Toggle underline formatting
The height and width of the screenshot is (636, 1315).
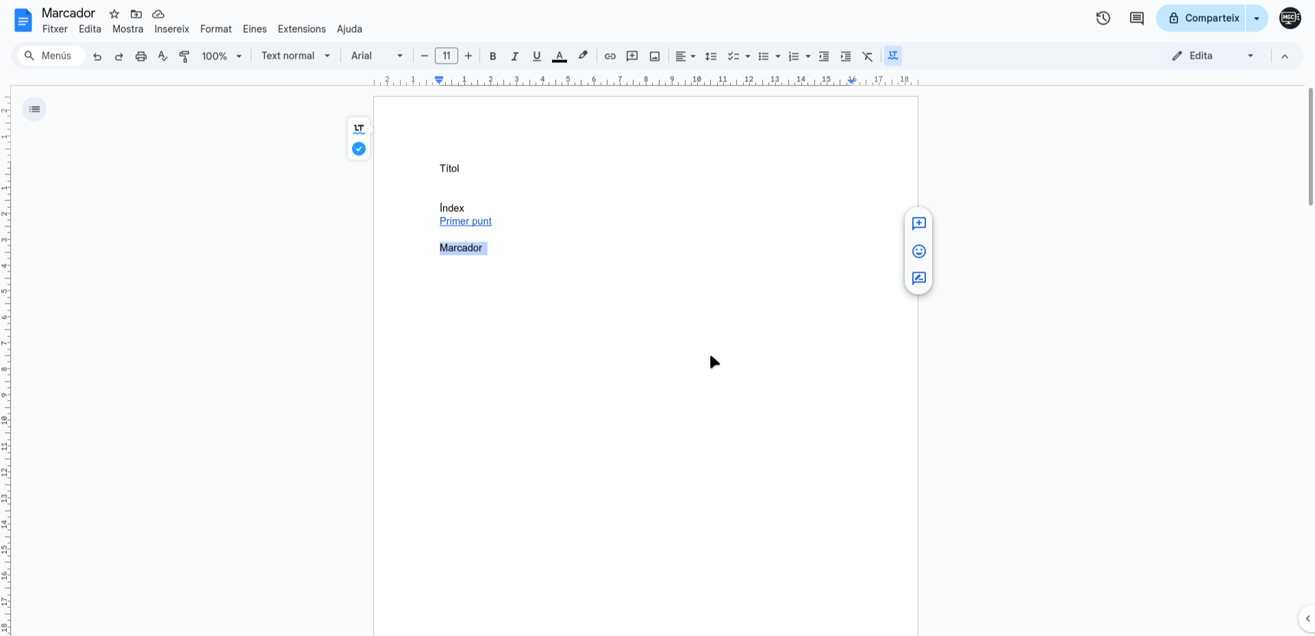pyautogui.click(x=536, y=57)
